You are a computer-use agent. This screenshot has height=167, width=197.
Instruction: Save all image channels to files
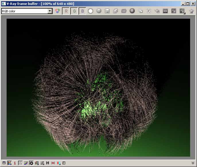tap(116, 11)
